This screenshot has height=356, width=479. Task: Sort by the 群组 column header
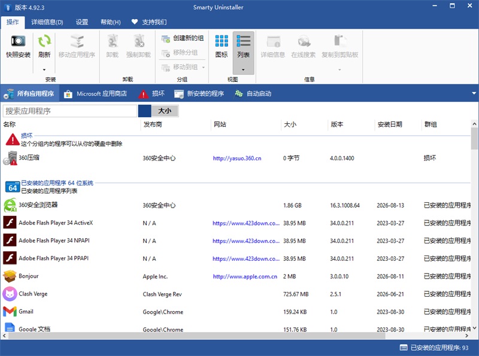(431, 124)
